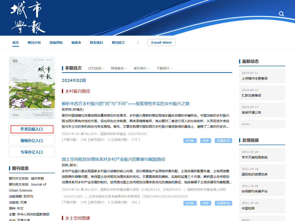Open the 作者投稿入口 button
295x221 pixels.
(x=32, y=129)
